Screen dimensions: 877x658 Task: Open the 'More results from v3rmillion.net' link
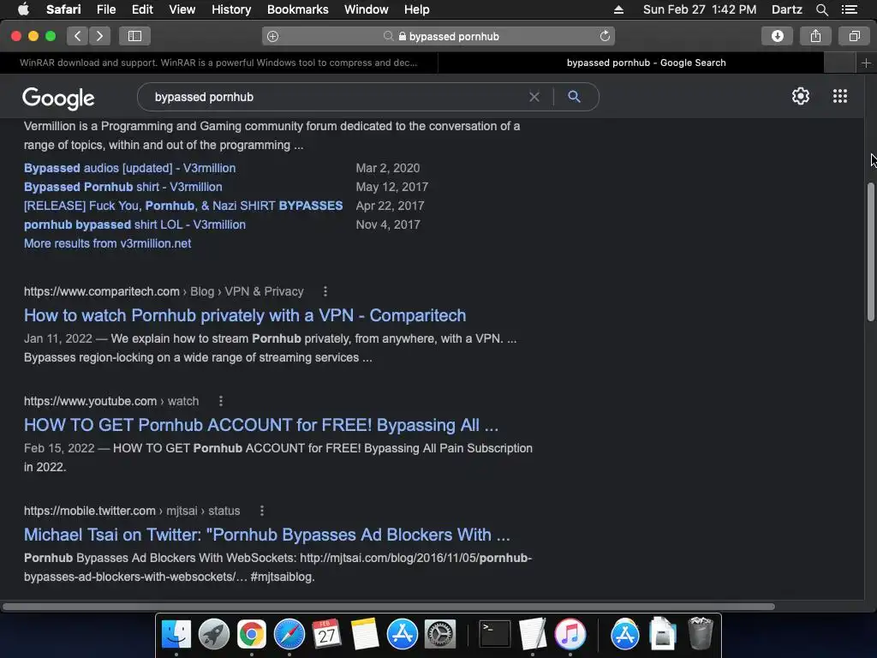click(107, 243)
